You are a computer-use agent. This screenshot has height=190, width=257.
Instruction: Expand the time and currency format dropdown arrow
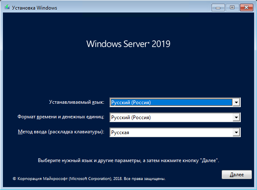click(236, 117)
